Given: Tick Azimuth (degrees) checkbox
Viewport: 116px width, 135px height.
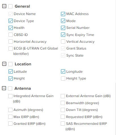Looking at the screenshot, I should tap(10, 110).
